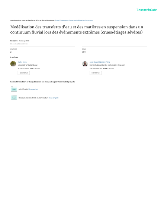The image size is (164, 217).
Task: Click José Miguel Sánchez Pérez's profile photo
Action: pyautogui.click(x=85, y=64)
